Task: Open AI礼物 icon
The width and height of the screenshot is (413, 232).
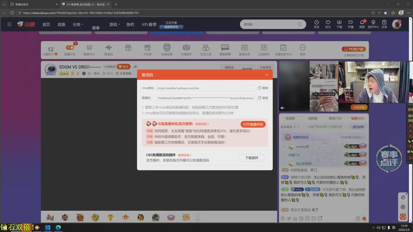Action: tap(148, 49)
